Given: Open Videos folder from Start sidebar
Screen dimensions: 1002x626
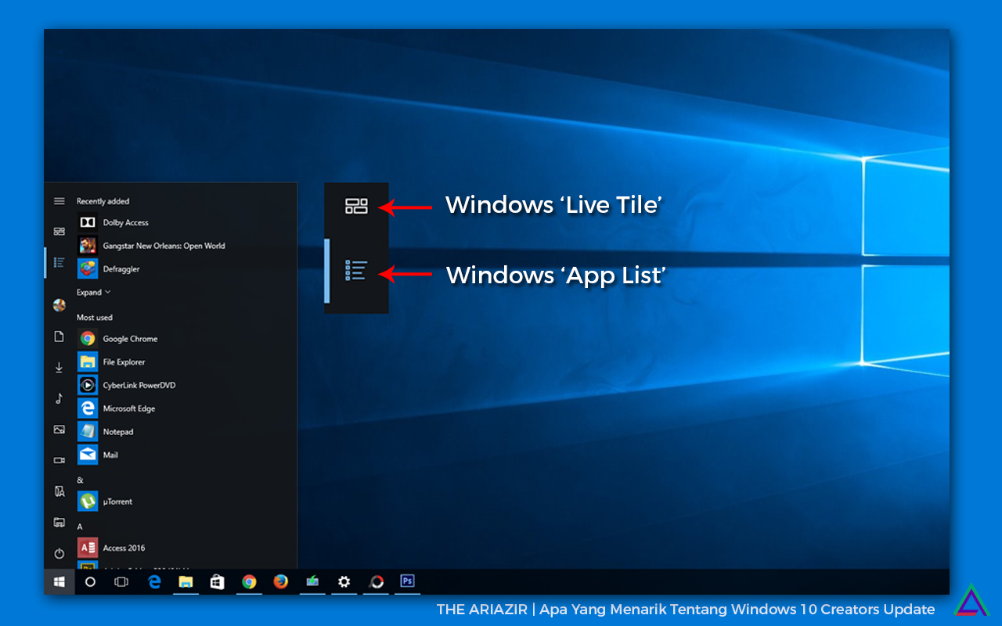Looking at the screenshot, I should click(x=59, y=460).
